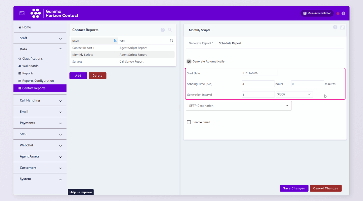
Task: Click the Gamma Horizon Contact logo
Action: click(54, 13)
